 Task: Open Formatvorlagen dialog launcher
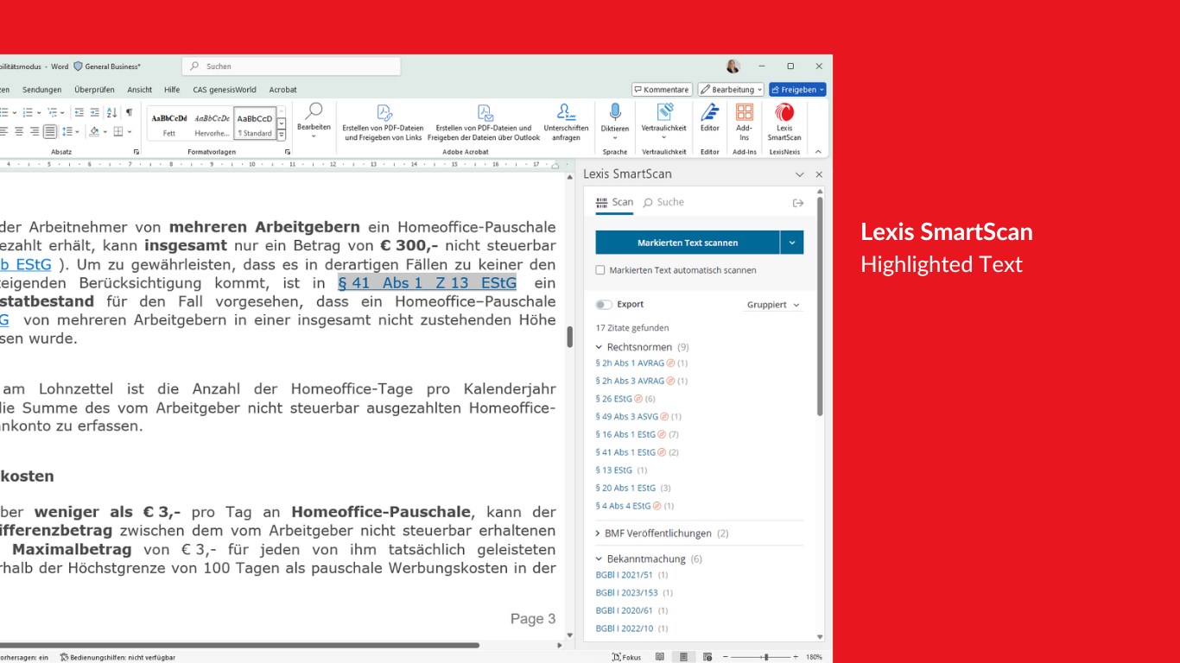click(x=288, y=152)
